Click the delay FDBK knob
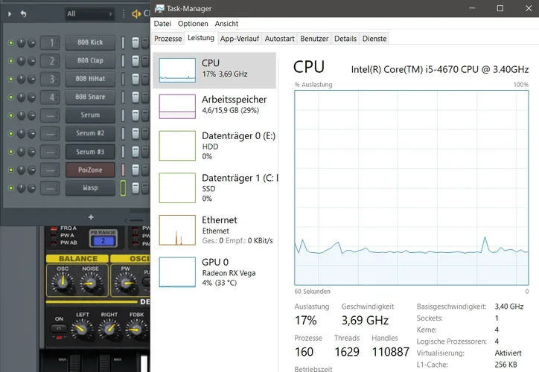Viewport: 539px width, 372px height. (x=136, y=330)
